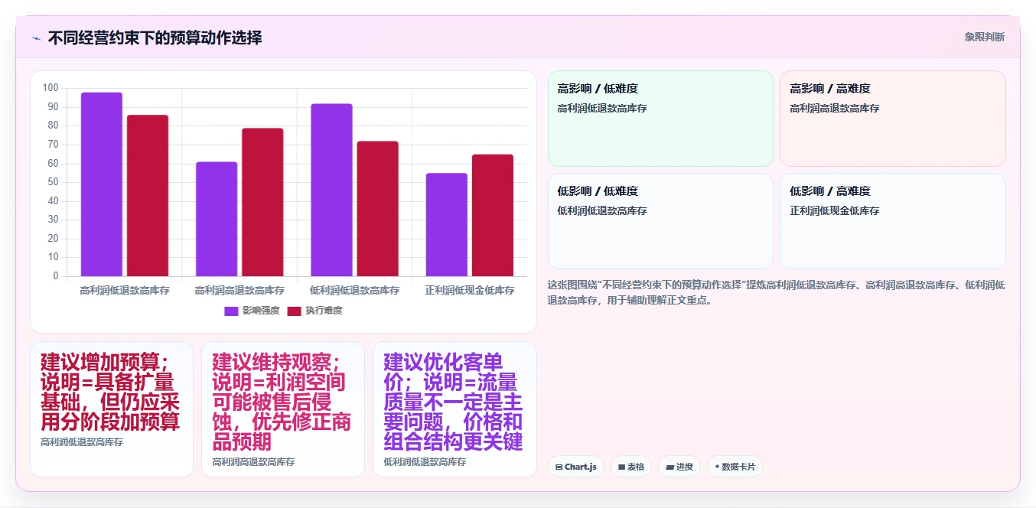Image resolution: width=1036 pixels, height=508 pixels.
Task: Click the description paragraph starting 这张图围绕
Action: click(777, 292)
